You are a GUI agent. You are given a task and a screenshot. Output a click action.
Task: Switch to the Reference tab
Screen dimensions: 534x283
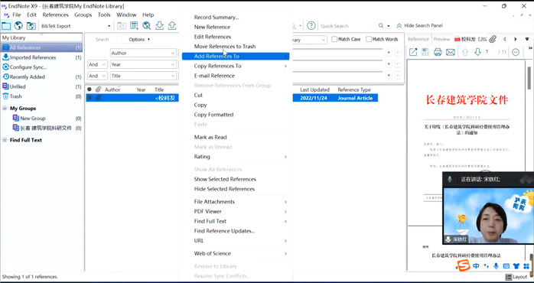click(418, 39)
